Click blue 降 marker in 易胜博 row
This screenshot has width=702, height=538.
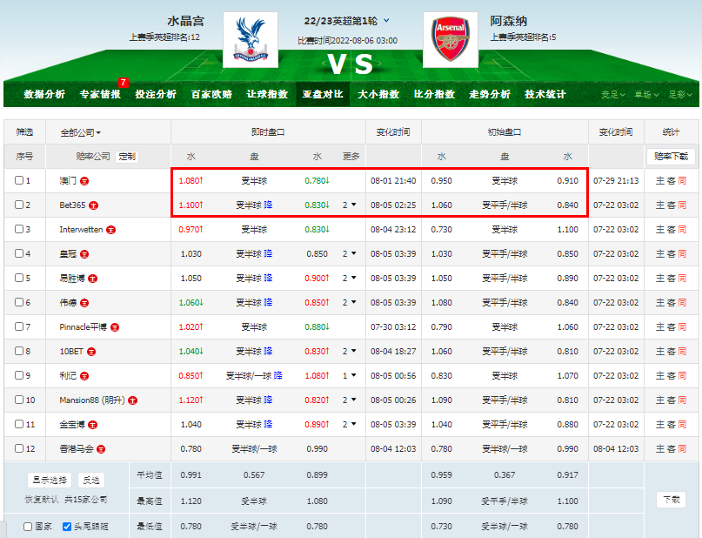(268, 278)
